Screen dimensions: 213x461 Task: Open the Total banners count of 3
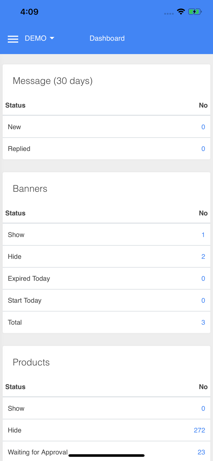(x=203, y=322)
